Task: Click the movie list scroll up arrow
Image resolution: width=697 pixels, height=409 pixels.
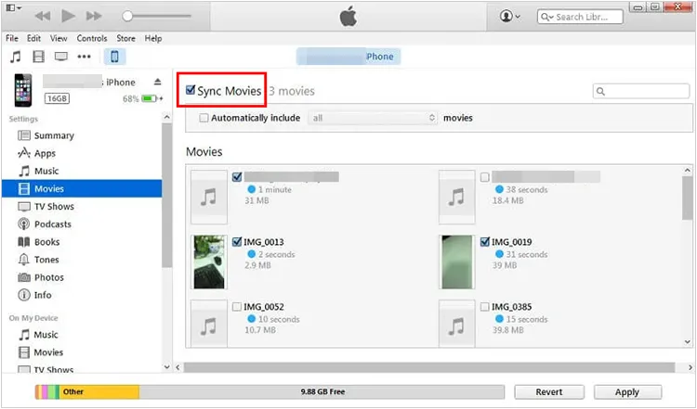Action: [x=687, y=171]
